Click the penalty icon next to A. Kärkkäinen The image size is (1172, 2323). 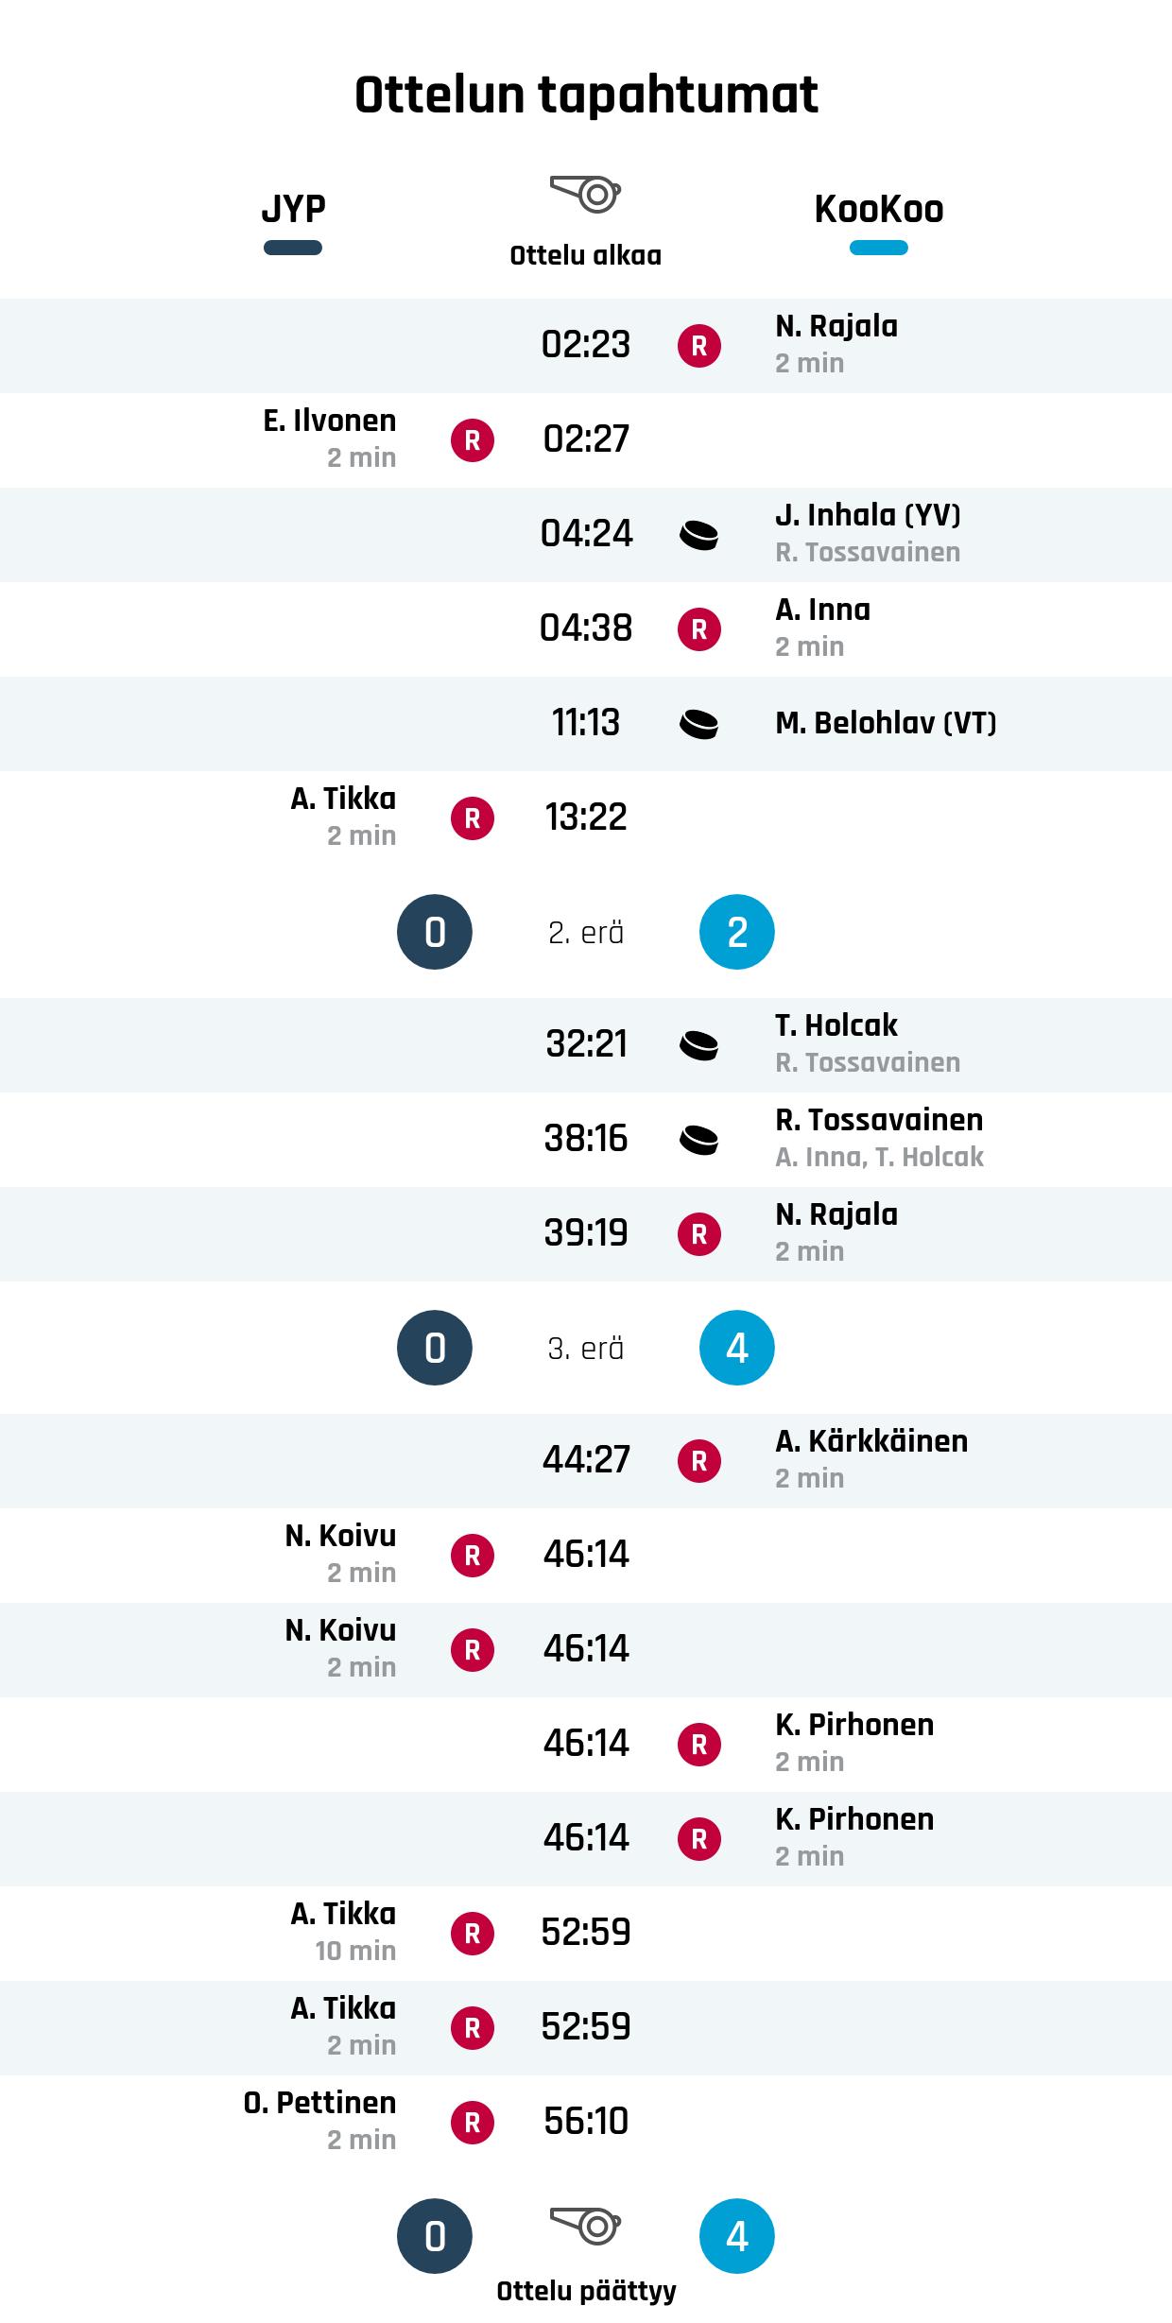[x=699, y=1461]
